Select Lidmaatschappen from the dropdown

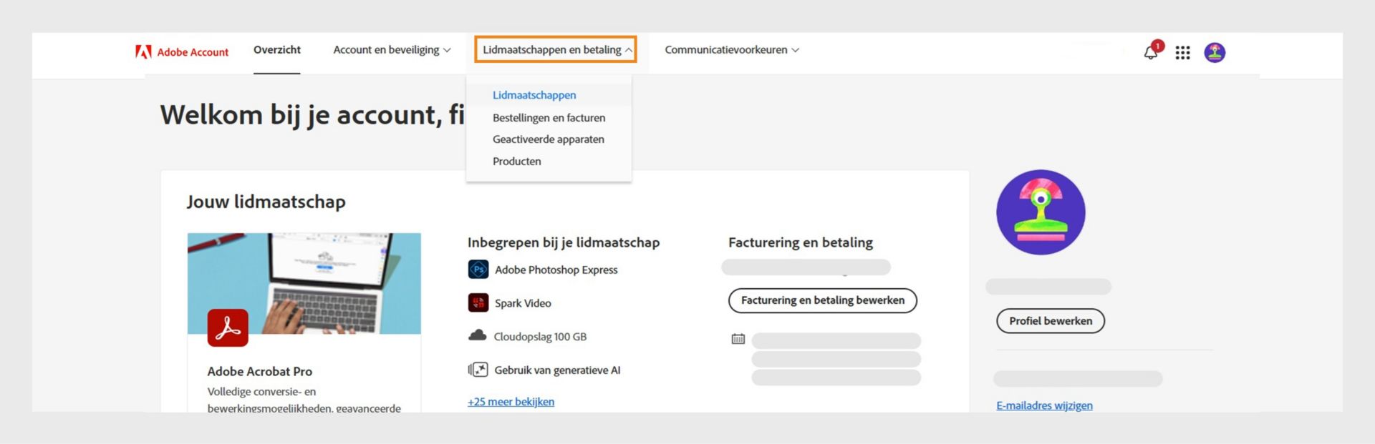click(534, 94)
